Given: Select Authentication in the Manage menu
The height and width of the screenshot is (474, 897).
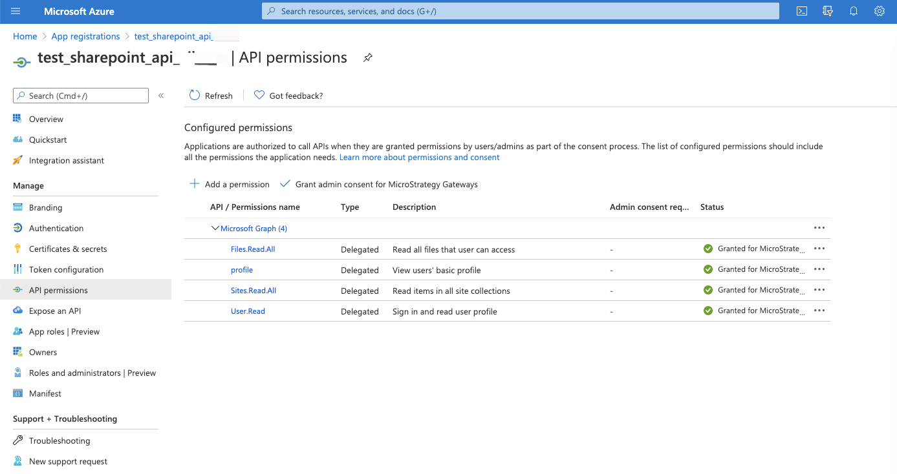Looking at the screenshot, I should pyautogui.click(x=56, y=228).
